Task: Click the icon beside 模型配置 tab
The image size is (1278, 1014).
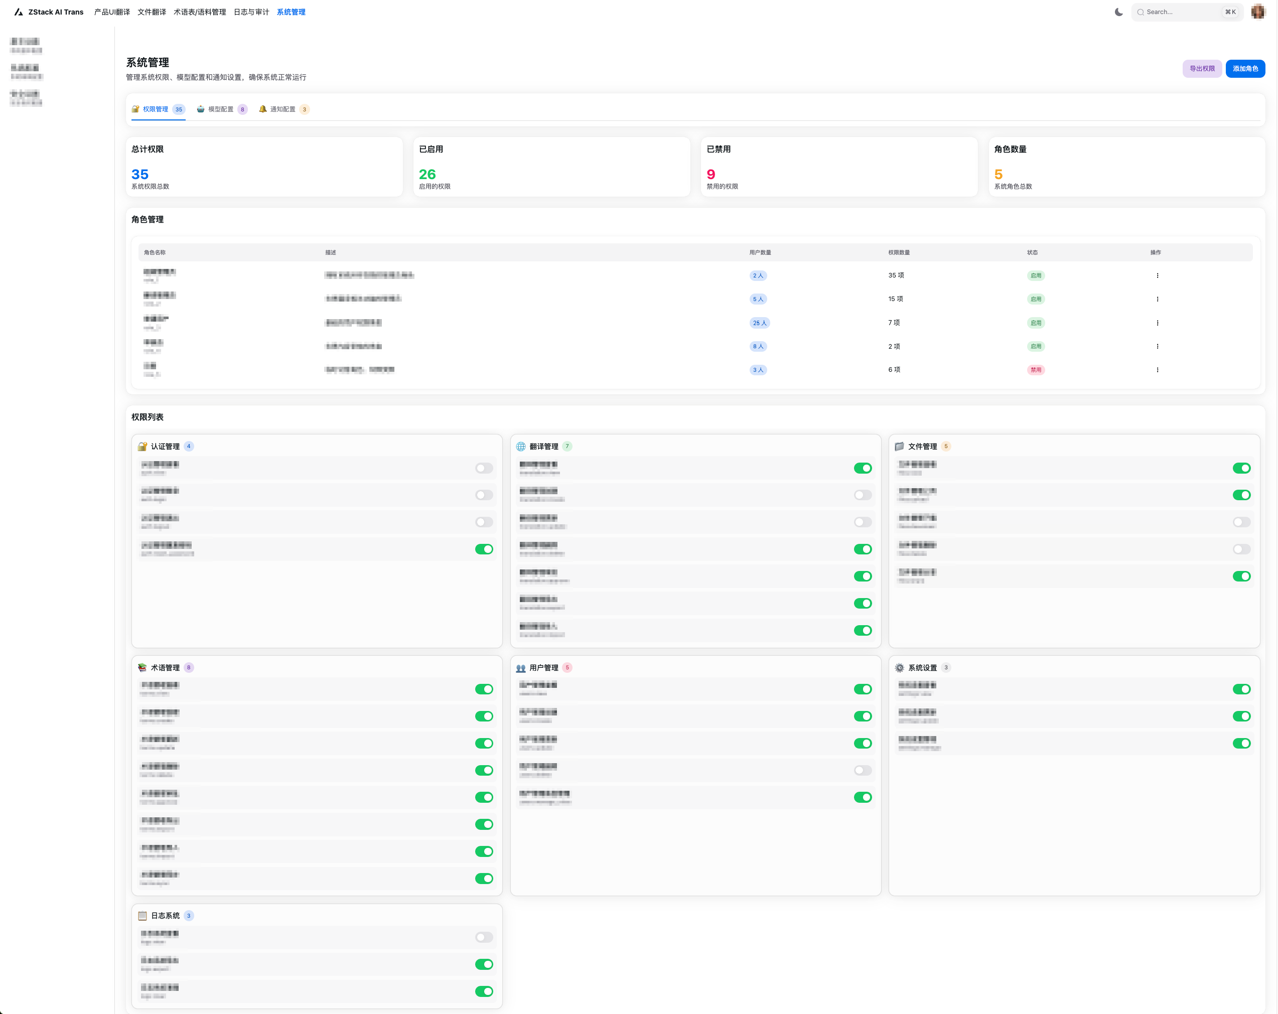Action: point(201,109)
